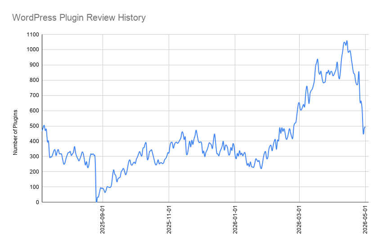Select the 500 y-axis label
Viewport: 381px width, 246px height.
click(34, 126)
